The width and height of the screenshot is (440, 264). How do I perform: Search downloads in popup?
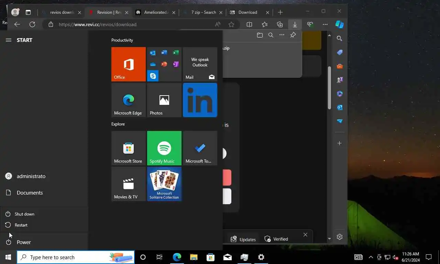pyautogui.click(x=271, y=35)
